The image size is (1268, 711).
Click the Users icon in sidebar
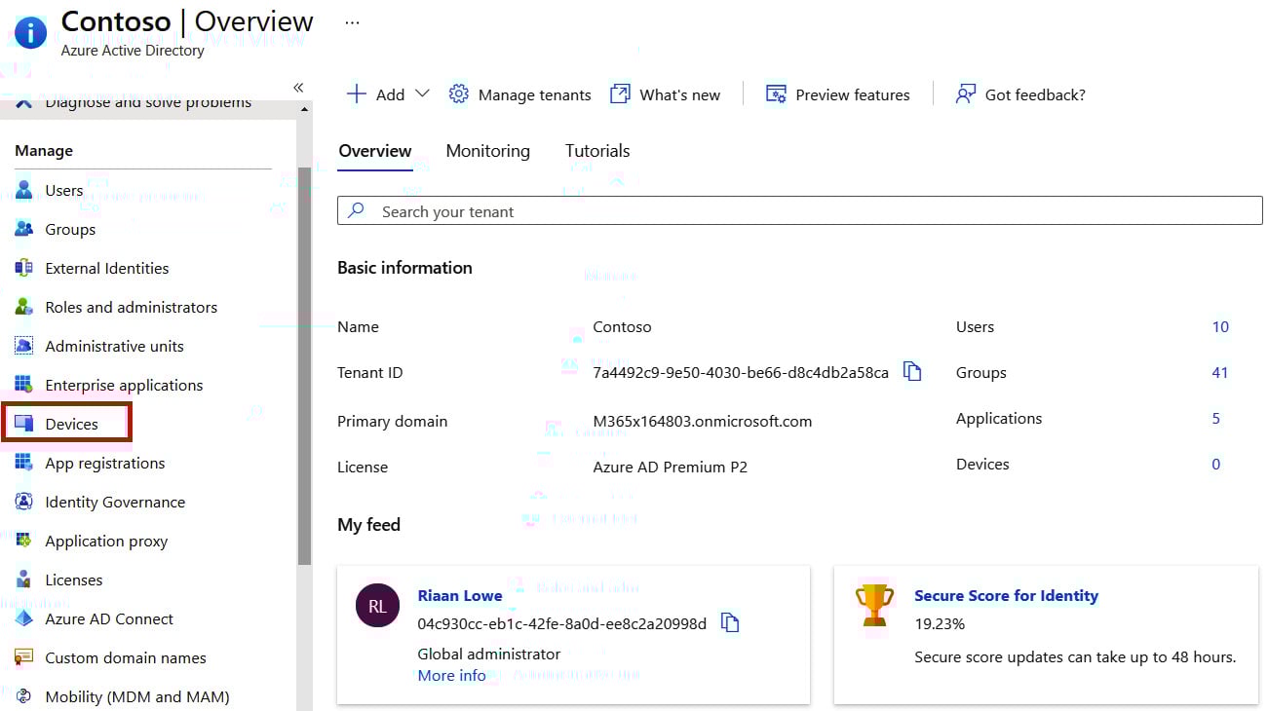pyautogui.click(x=24, y=190)
